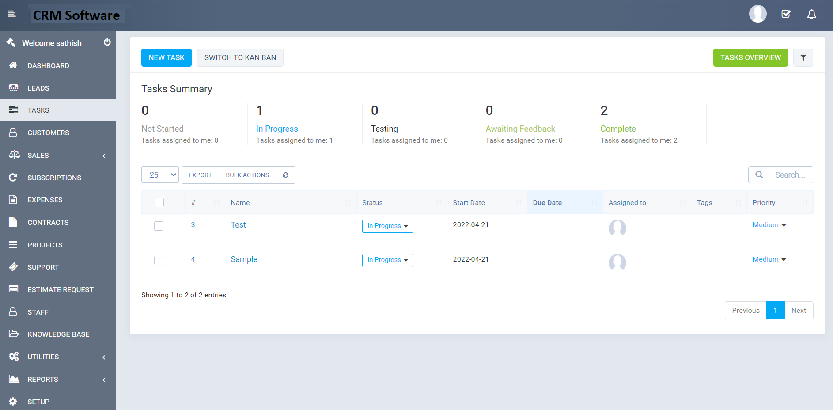Expand the Sales sidebar menu
833x410 pixels.
(x=38, y=156)
